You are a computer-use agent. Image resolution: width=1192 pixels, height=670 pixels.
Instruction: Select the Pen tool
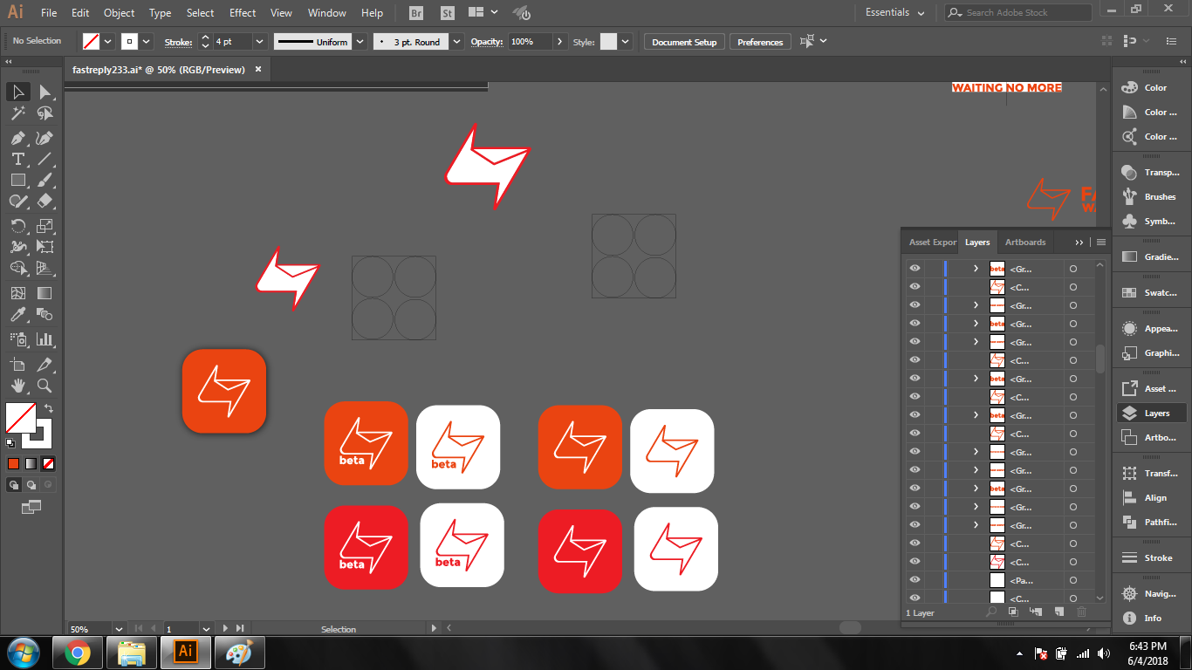click(17, 138)
